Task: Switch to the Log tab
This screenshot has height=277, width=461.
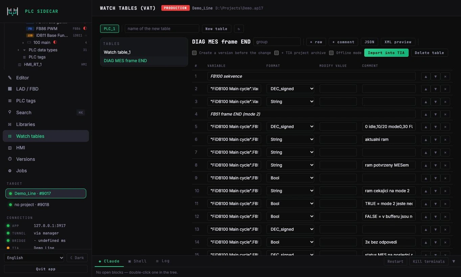Action: [x=163, y=261]
